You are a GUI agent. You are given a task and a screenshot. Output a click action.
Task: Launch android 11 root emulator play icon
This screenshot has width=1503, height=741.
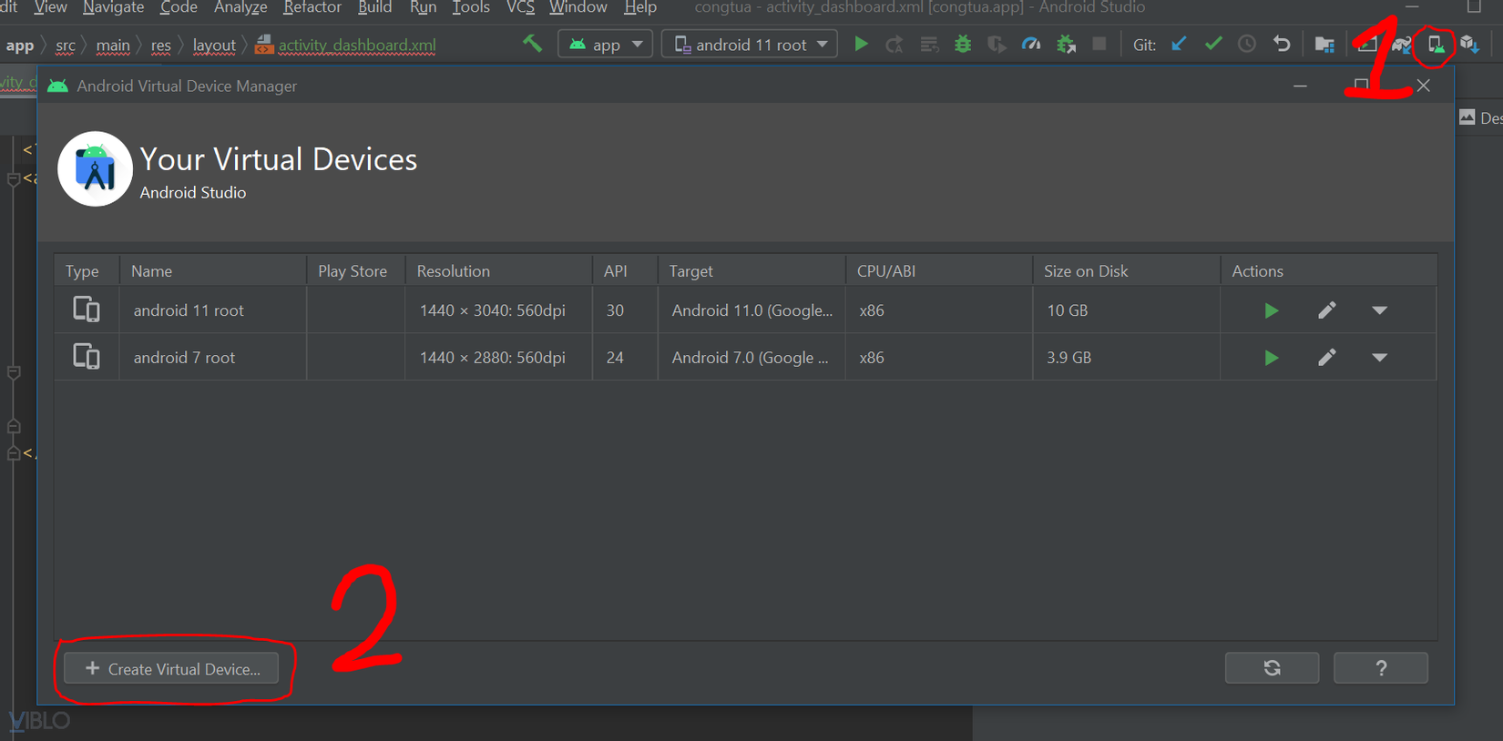tap(1271, 310)
